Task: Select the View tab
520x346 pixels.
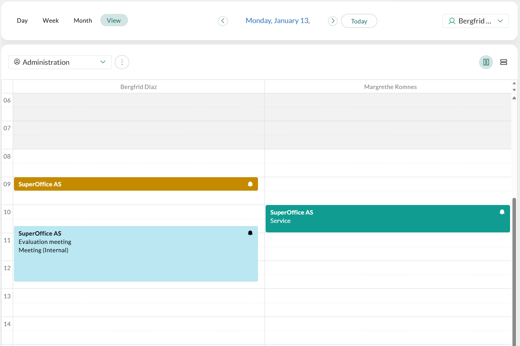Action: point(114,20)
